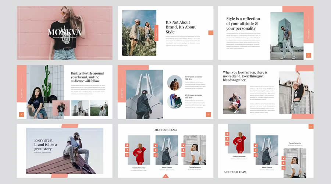Select the small pink-wall girl photo on the lifestyle slide
331x184 pixels.
[x=61, y=108]
